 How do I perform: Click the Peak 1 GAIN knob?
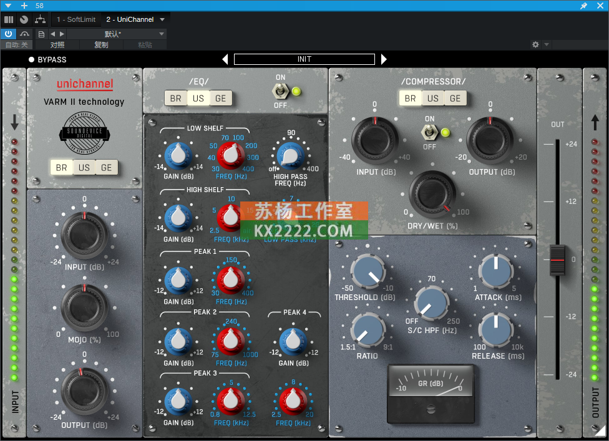(x=178, y=280)
